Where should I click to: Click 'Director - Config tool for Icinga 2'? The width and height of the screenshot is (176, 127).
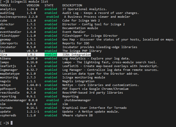point(93,24)
